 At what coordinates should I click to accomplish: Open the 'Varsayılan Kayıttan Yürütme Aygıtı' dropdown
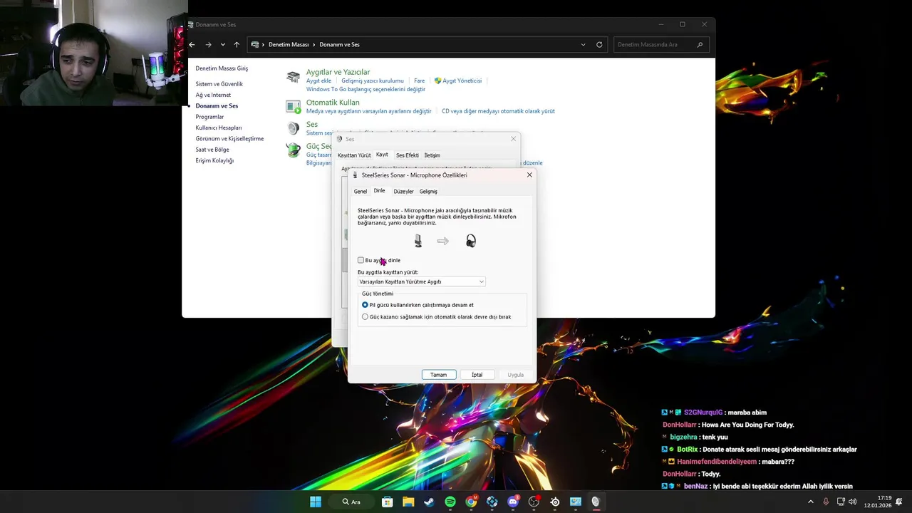coord(422,281)
